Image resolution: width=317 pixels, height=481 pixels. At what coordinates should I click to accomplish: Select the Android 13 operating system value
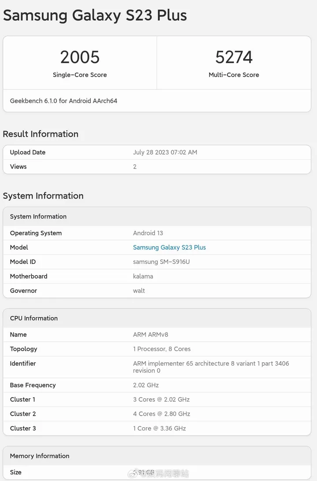(148, 233)
